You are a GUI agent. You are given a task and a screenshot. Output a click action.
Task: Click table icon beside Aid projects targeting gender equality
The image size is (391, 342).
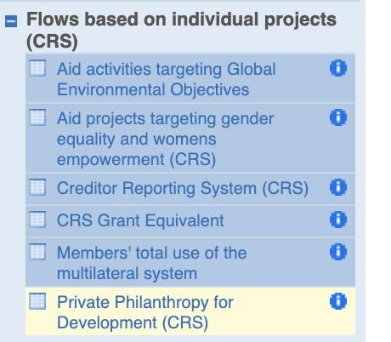[x=37, y=117]
